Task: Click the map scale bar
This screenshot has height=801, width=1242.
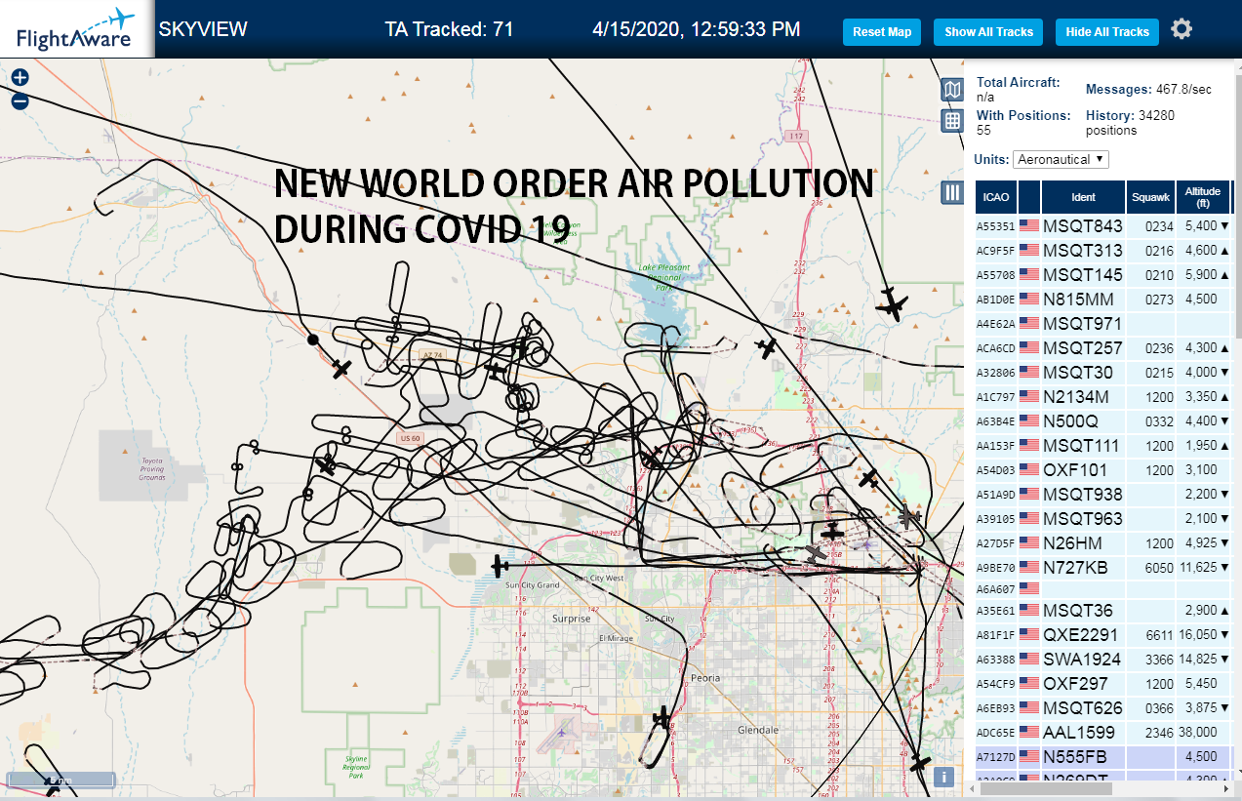Action: coord(61,781)
